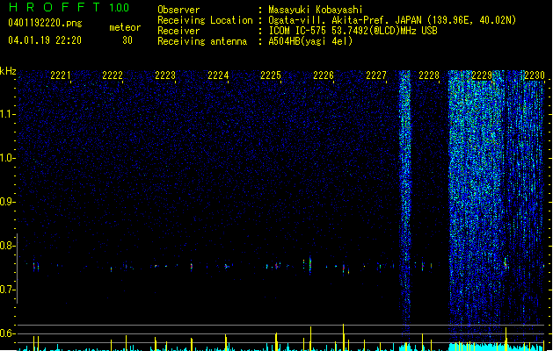Viewport: 553px width, 351px height.
Task: Click the Observer label
Action: (178, 10)
